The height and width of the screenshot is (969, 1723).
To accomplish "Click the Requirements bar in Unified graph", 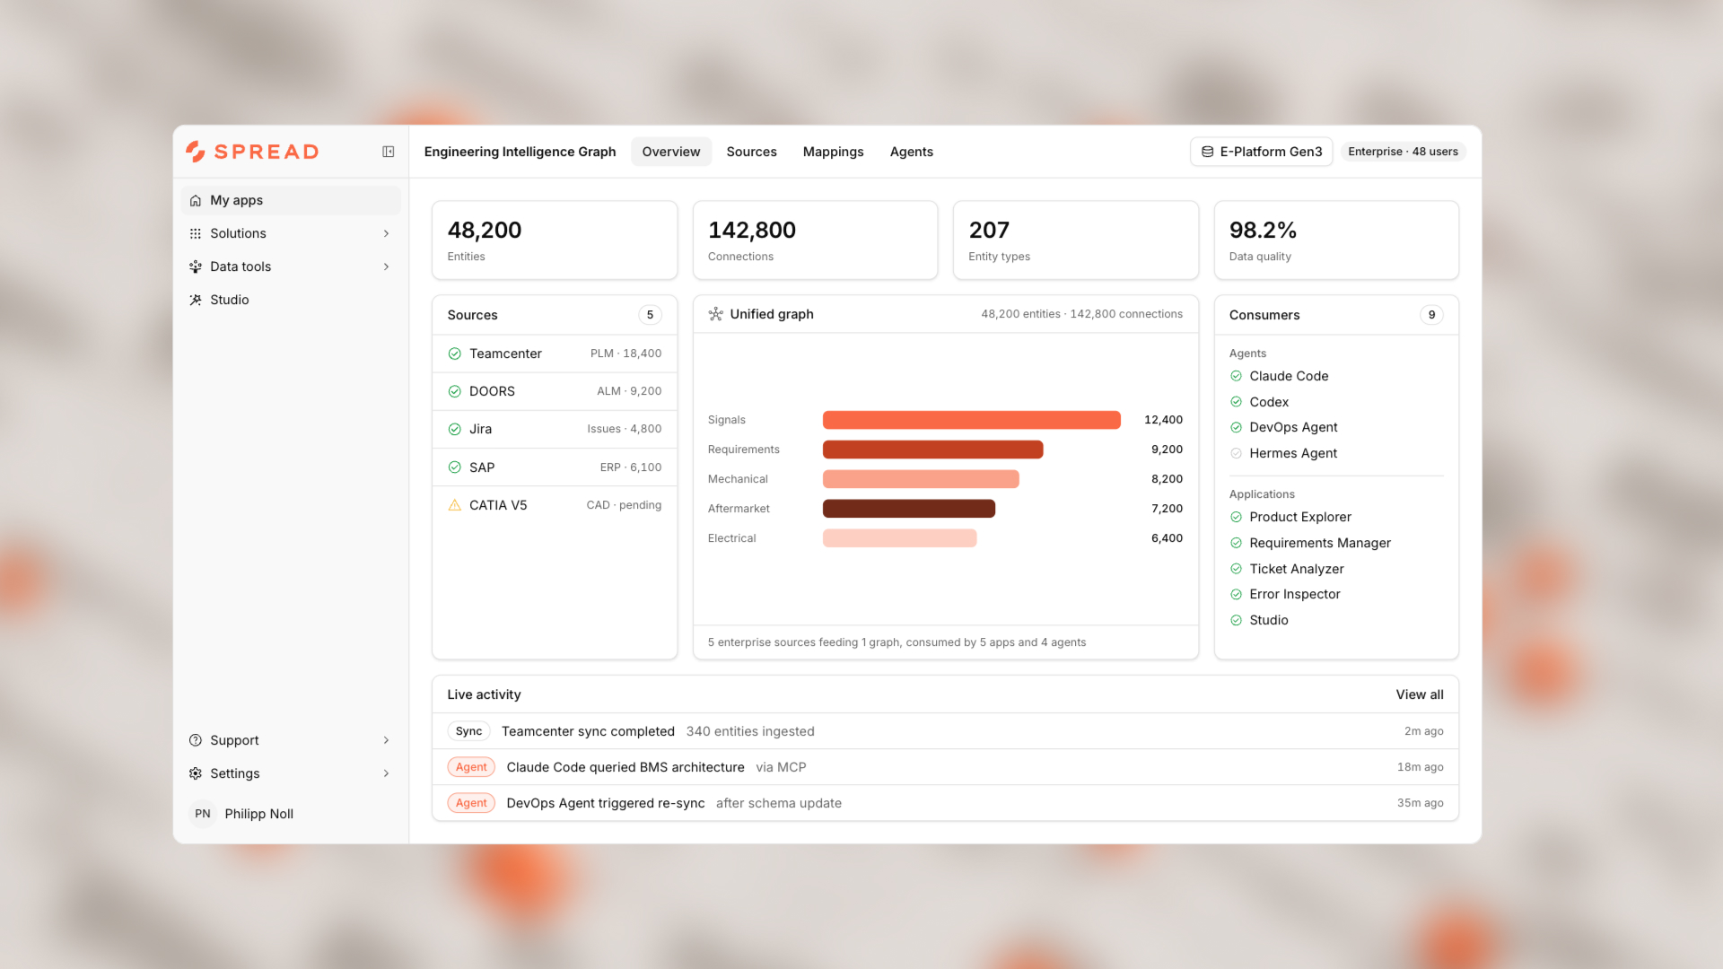I will [x=932, y=450].
